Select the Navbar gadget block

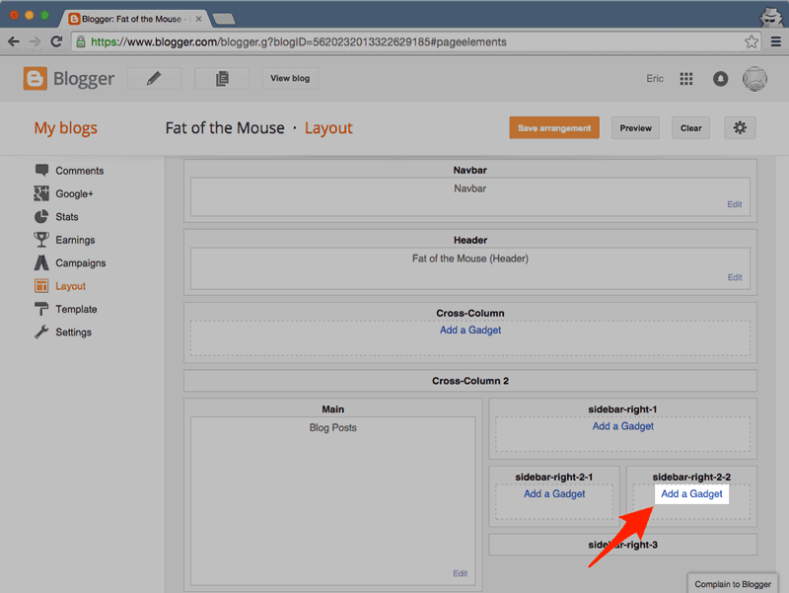(x=470, y=196)
